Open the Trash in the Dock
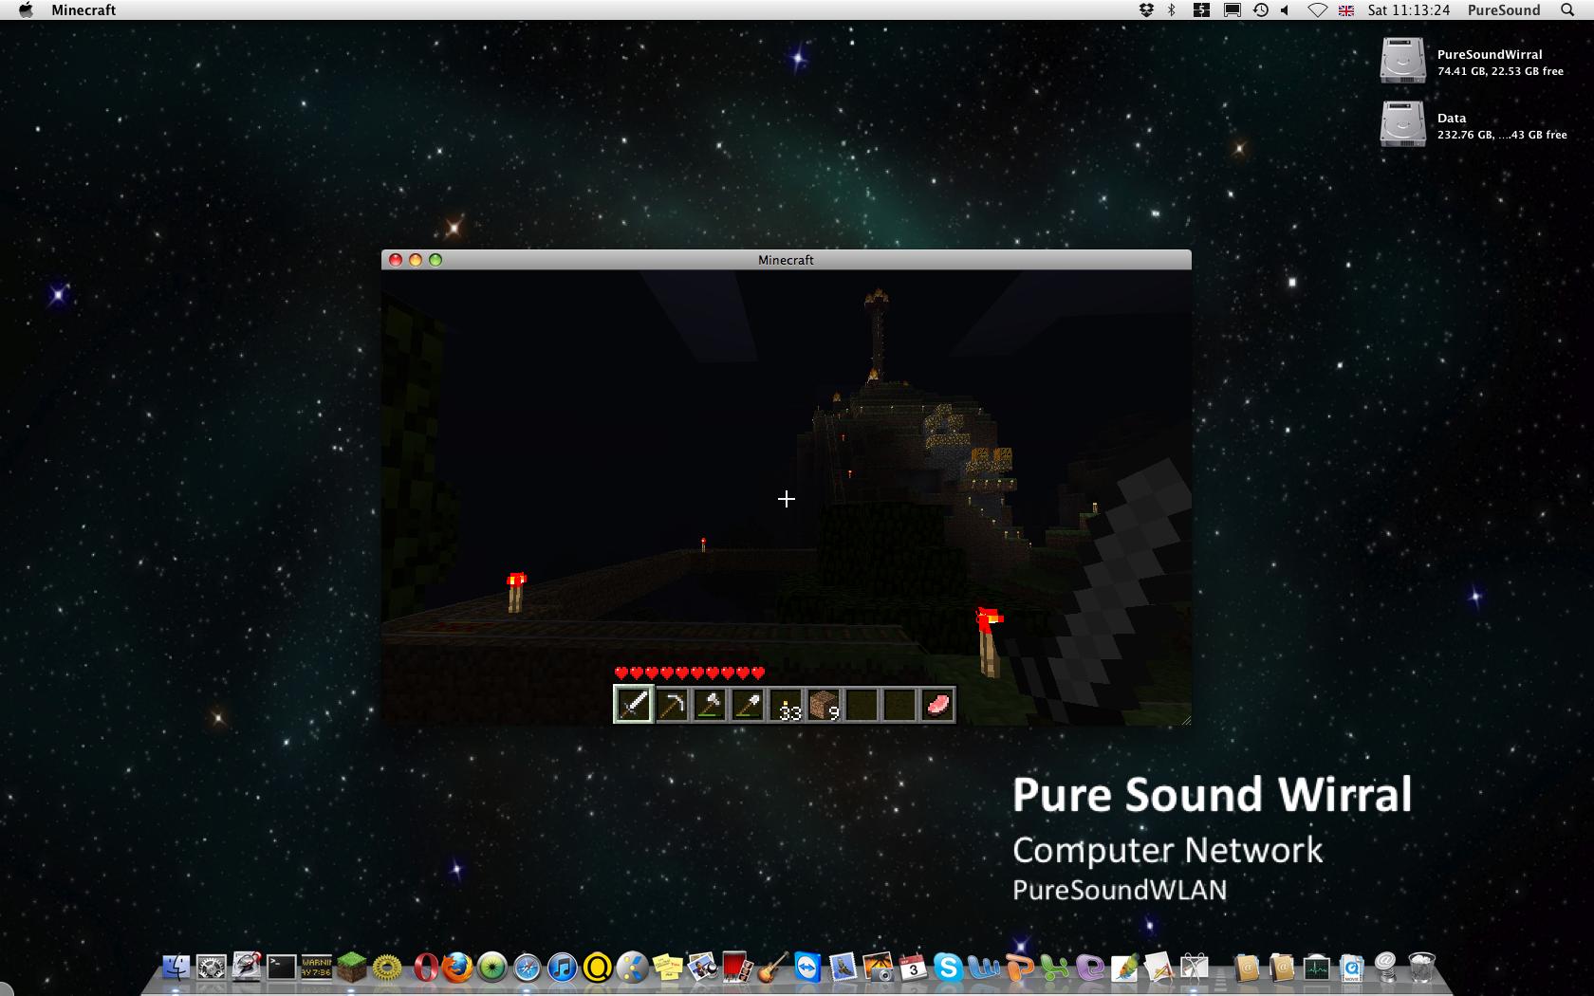The image size is (1594, 996). pyautogui.click(x=1422, y=967)
